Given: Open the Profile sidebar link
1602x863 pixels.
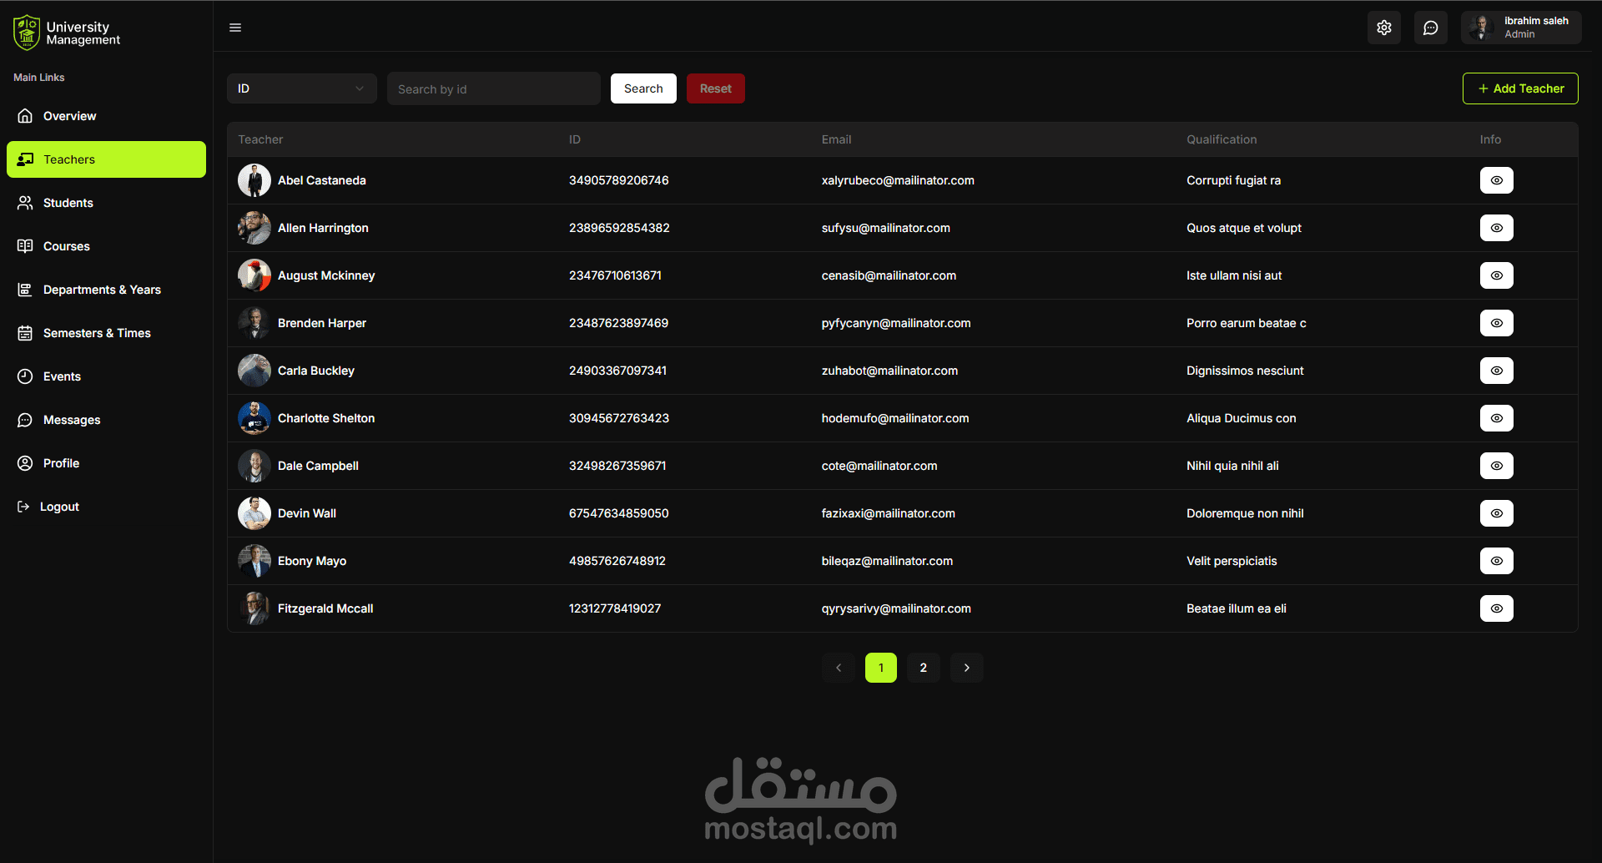Looking at the screenshot, I should tap(106, 463).
